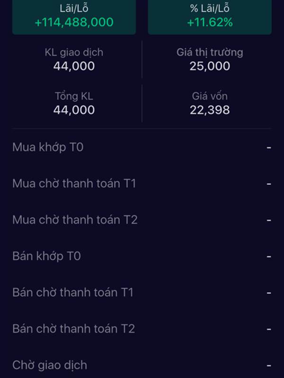Select the Bán chờ thanh toán T1 row
This screenshot has height=378, width=284.
pos(142,292)
